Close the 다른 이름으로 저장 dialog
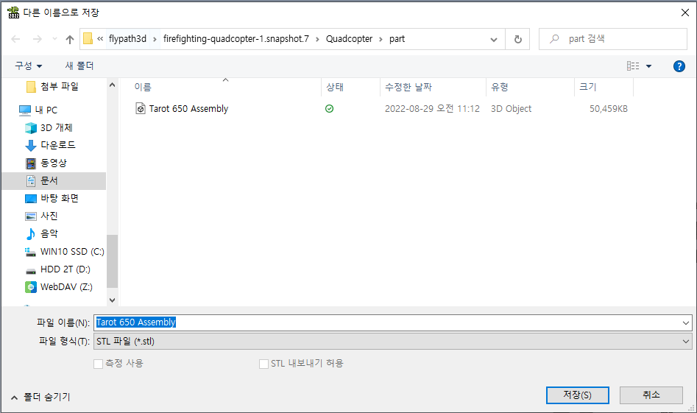Screen dimensions: 697x413 point(685,13)
